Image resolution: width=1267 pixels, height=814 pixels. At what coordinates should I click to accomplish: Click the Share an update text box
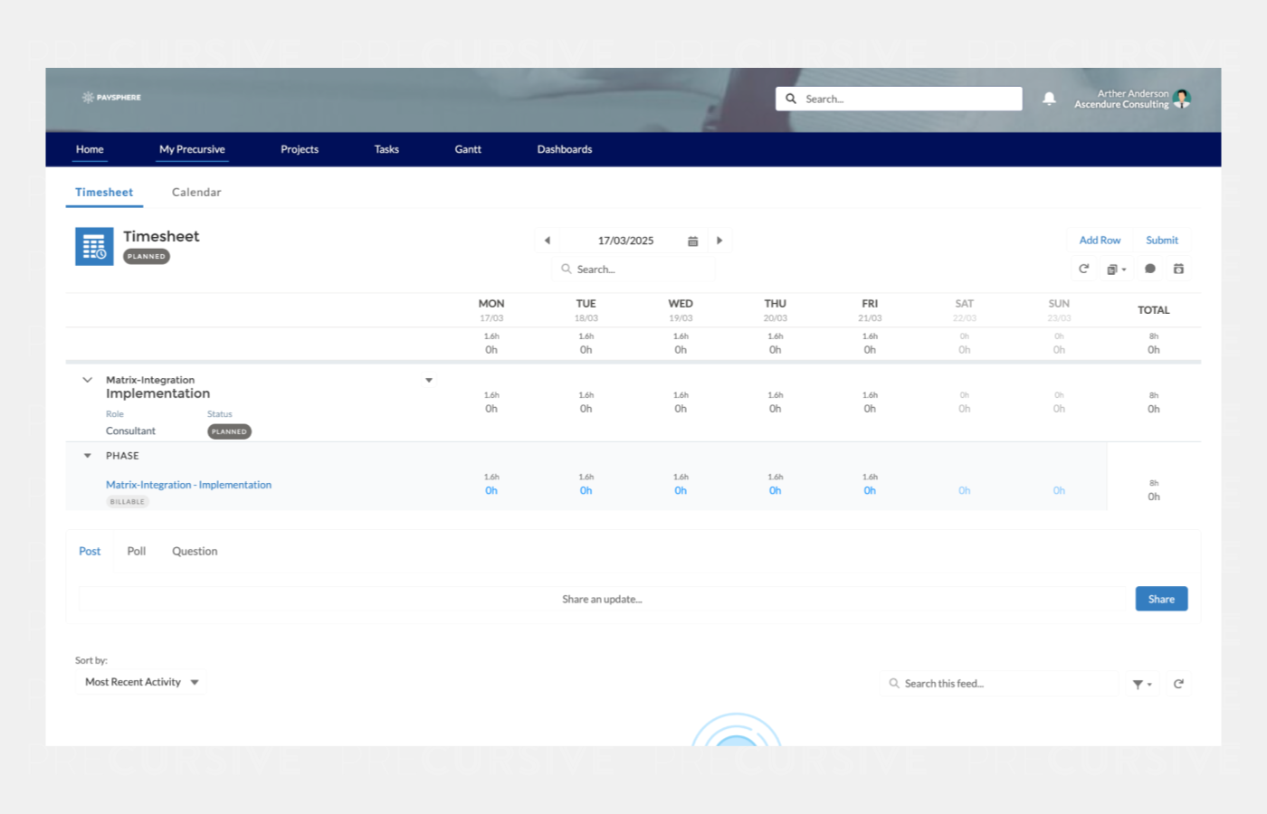(602, 599)
